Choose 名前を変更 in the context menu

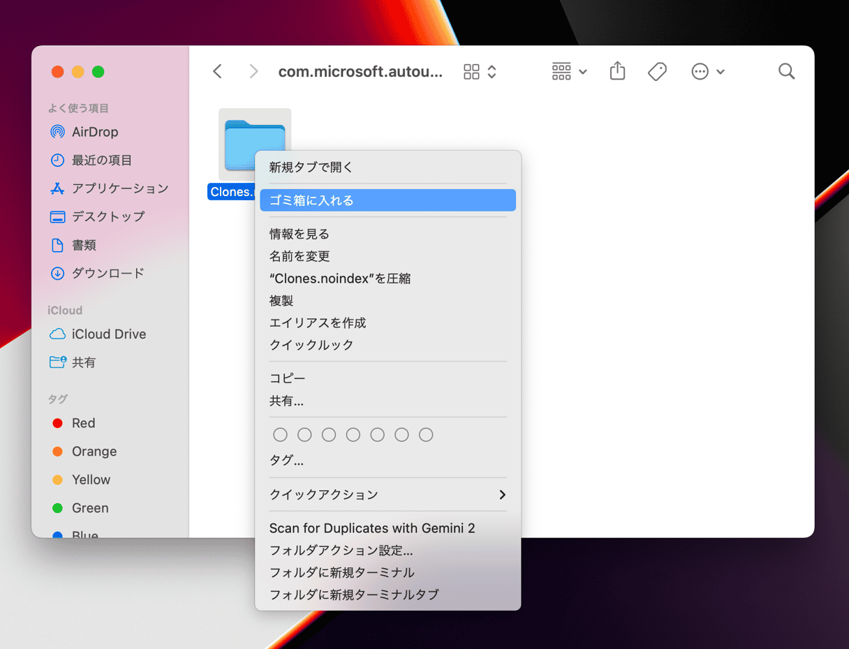click(300, 256)
